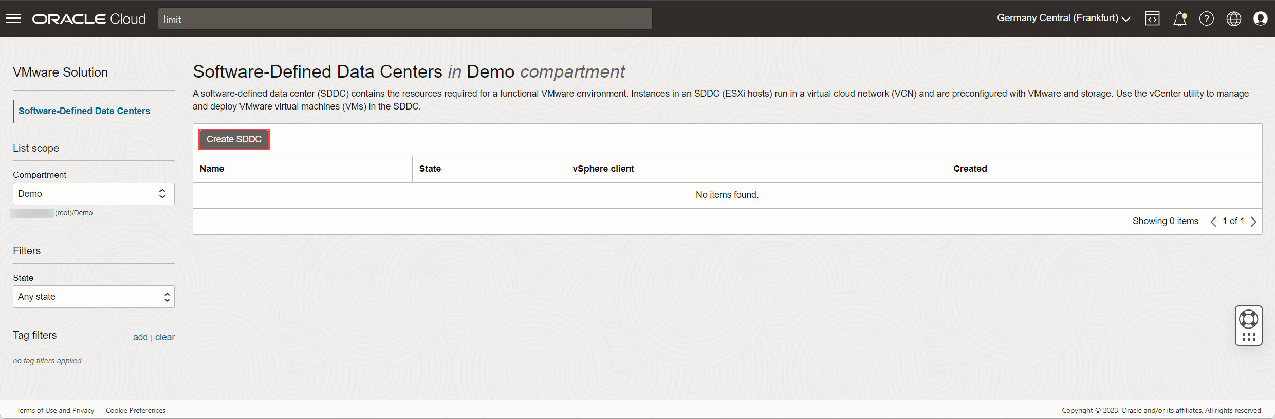Open the support lifebuoy help widget
Viewport: 1275px width, 419px height.
click(1249, 319)
